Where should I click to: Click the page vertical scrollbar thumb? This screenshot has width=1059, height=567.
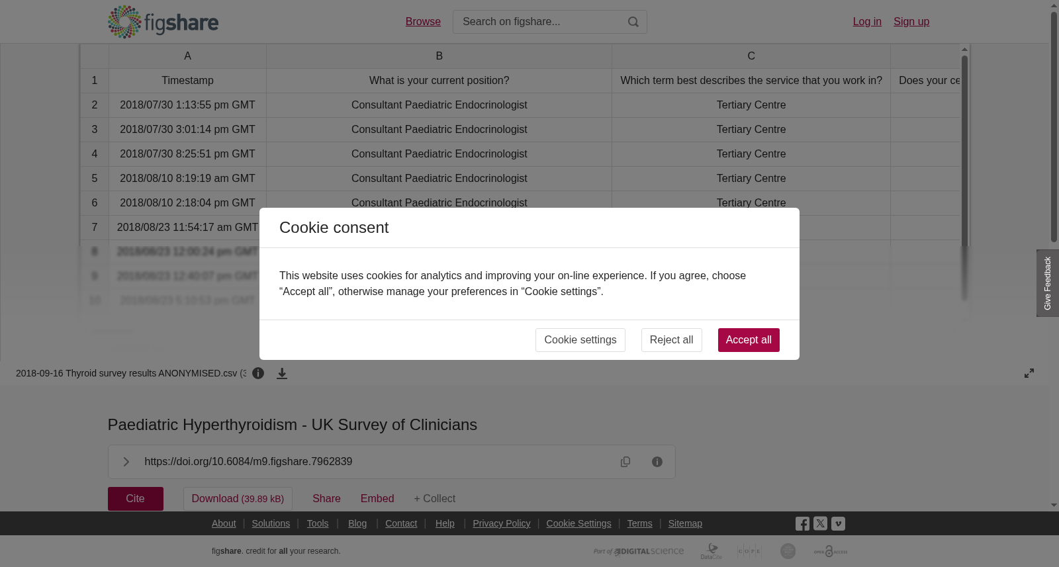pos(1054,126)
